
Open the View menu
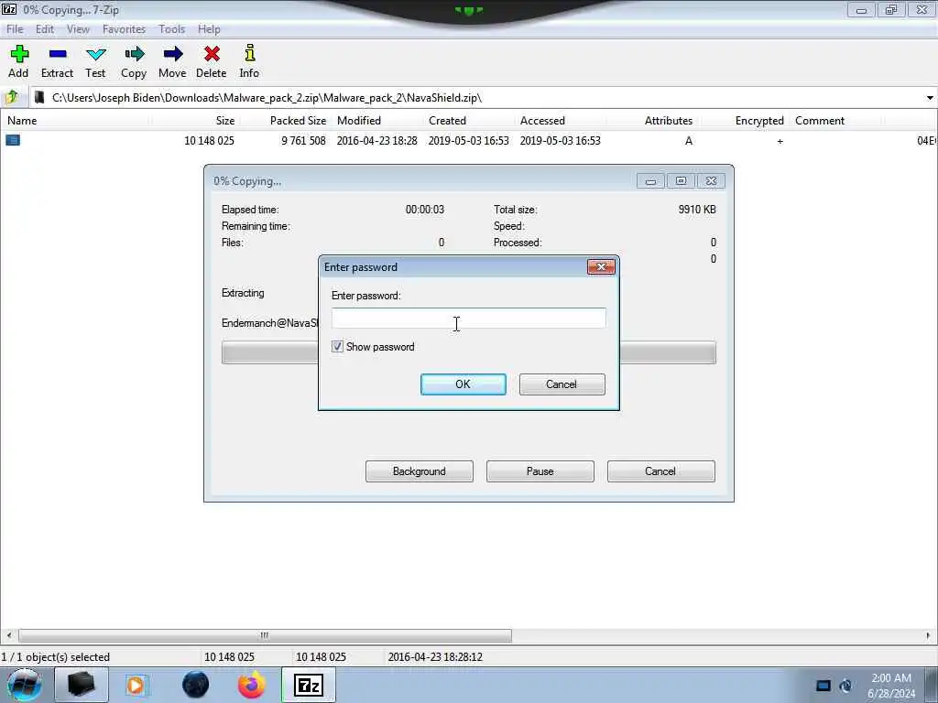click(x=78, y=28)
